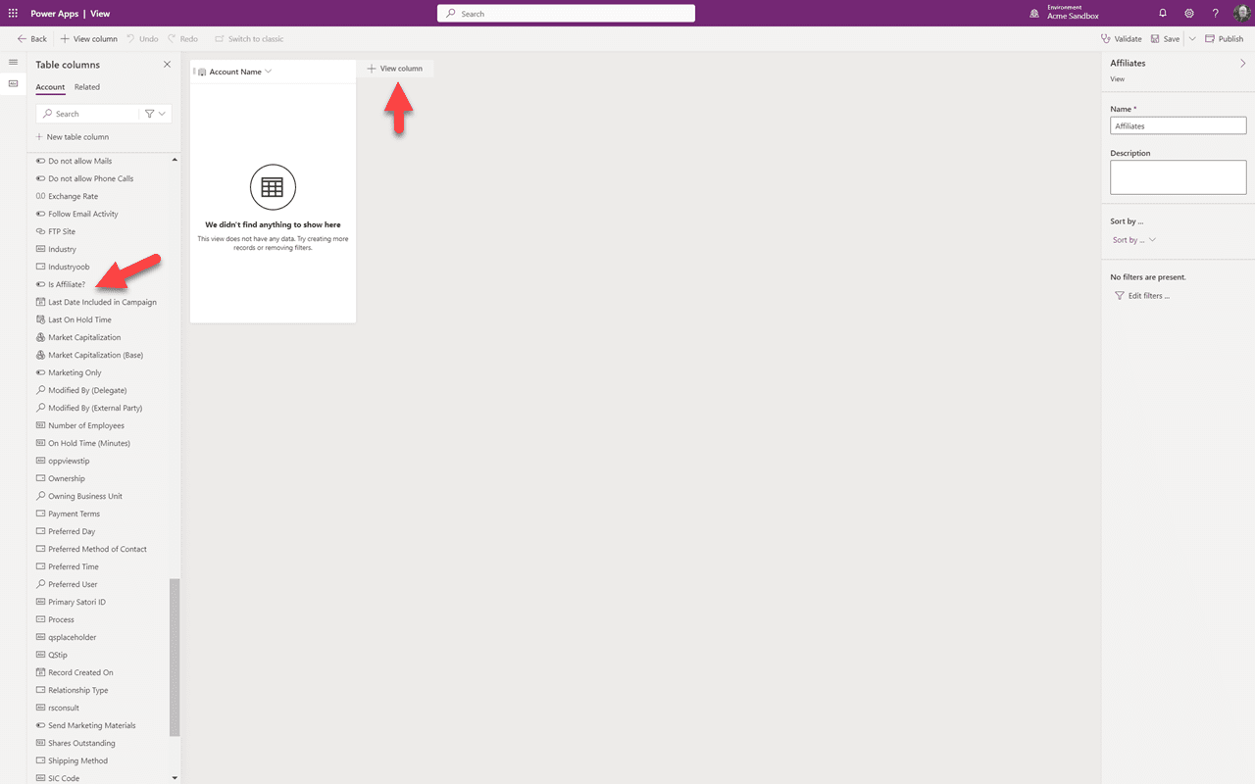Collapse the left rail with the hamburger icon
Viewport: 1255px width, 784px height.
pyautogui.click(x=13, y=62)
